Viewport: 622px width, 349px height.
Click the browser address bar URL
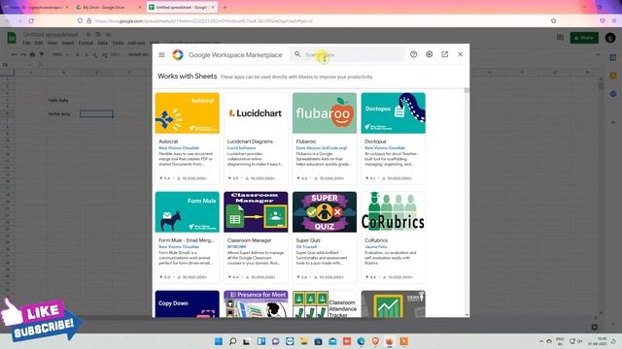pos(203,20)
